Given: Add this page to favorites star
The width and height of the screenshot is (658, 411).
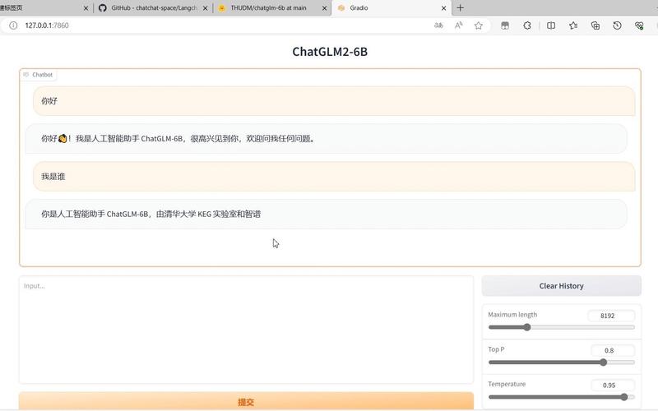Looking at the screenshot, I should coord(479,25).
